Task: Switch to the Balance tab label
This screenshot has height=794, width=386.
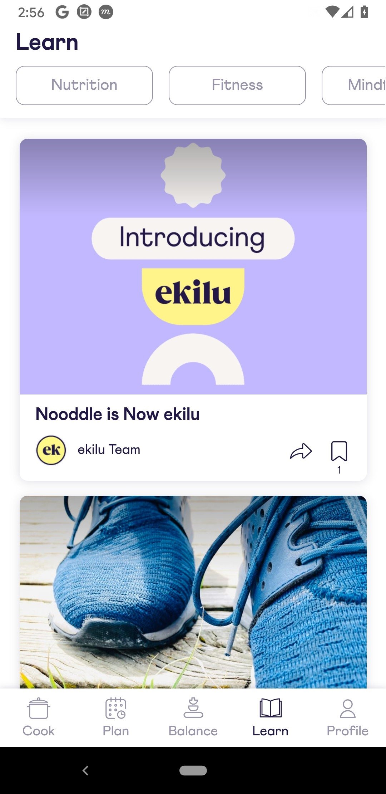Action: (x=193, y=731)
